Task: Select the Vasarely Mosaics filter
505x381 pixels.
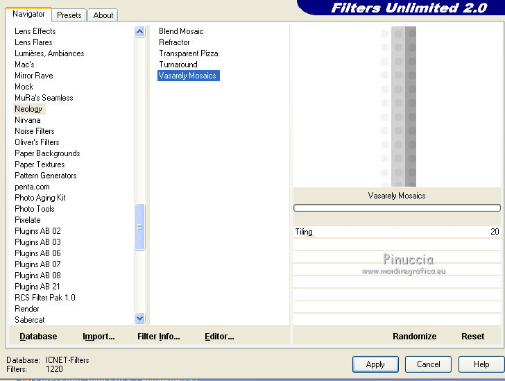Action: tap(189, 76)
